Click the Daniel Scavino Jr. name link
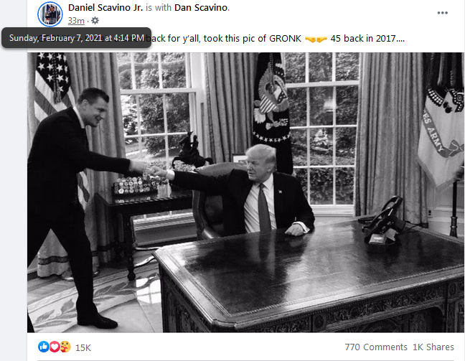The width and height of the screenshot is (465, 361). pos(105,7)
